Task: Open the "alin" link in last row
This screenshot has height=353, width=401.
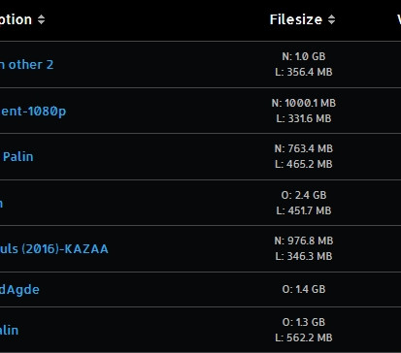Action: [x=9, y=331]
